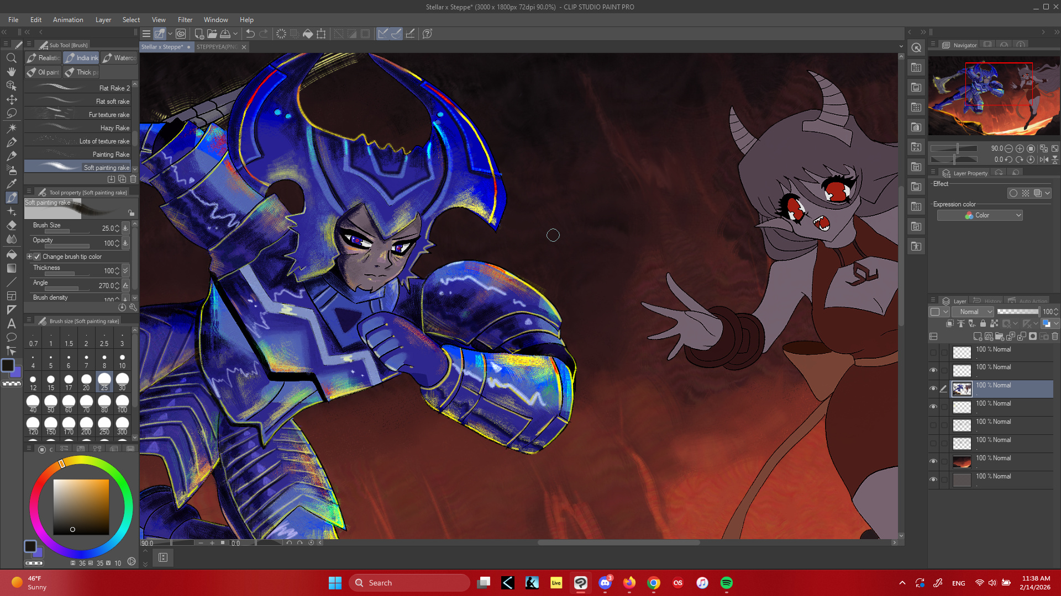Hide the fiery background layer
The height and width of the screenshot is (596, 1061).
(933, 461)
